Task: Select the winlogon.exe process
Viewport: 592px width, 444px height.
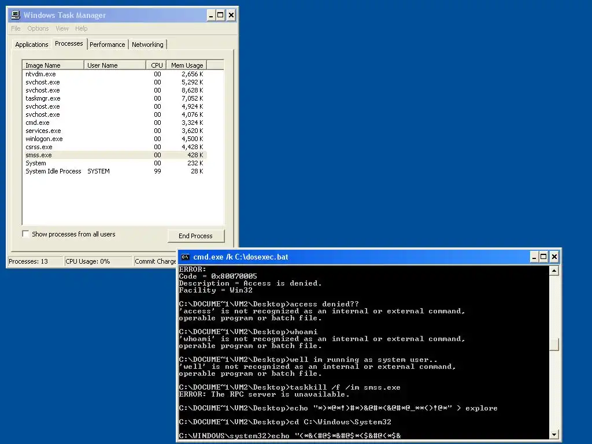Action: [115, 139]
